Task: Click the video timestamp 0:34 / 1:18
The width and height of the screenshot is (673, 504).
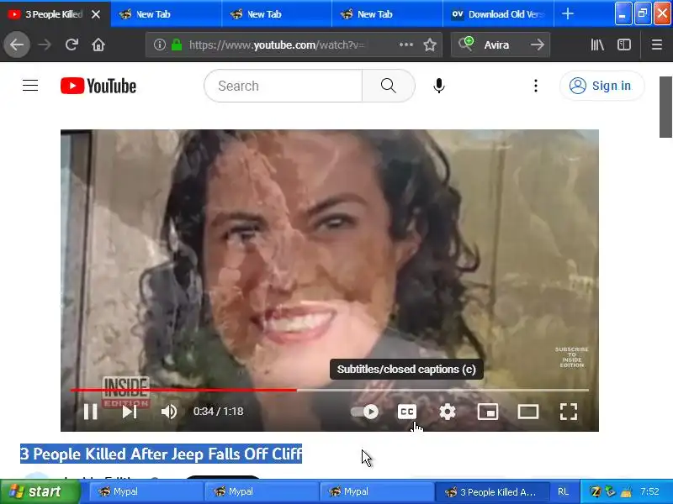Action: (218, 412)
